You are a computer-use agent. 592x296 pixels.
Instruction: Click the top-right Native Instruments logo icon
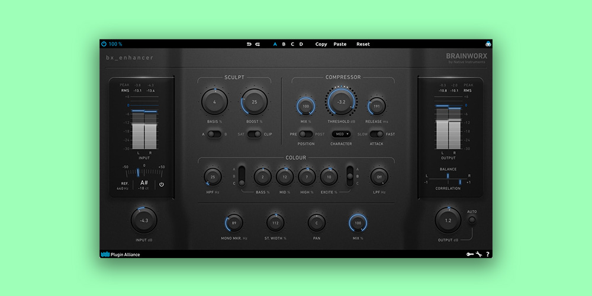click(488, 44)
